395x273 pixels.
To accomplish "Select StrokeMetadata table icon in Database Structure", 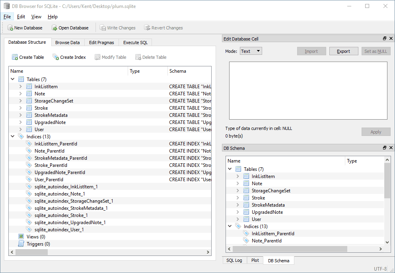I will tap(29, 115).
